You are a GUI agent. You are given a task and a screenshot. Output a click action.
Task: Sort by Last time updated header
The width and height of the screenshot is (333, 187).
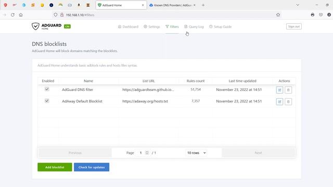(242, 81)
